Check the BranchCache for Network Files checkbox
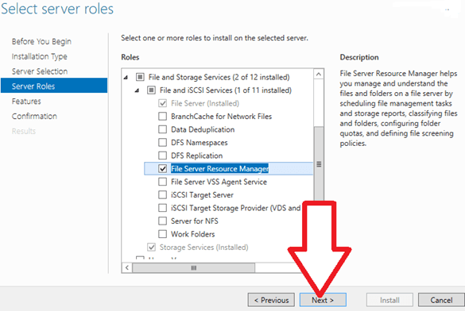The image size is (465, 311). [x=162, y=117]
